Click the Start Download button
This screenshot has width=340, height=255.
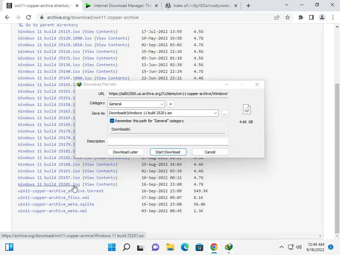click(x=168, y=152)
